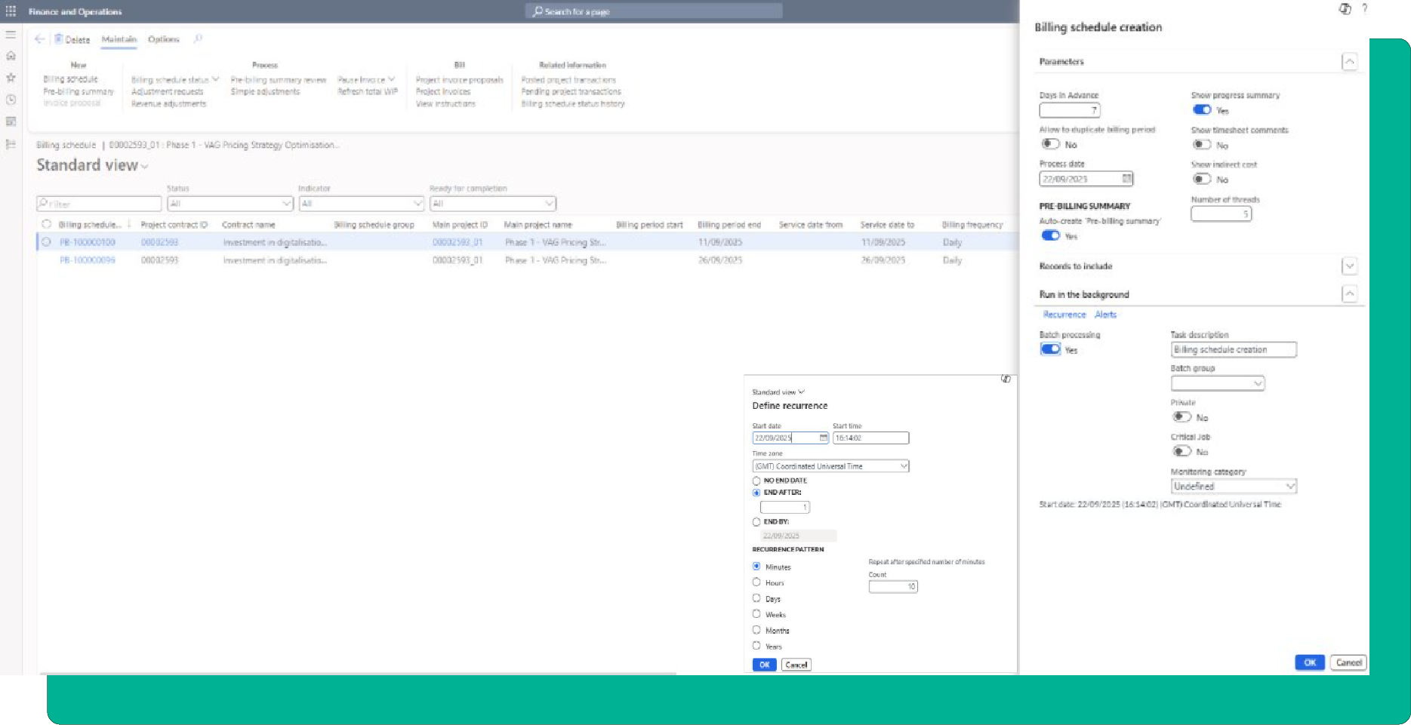Viewport: 1411px width, 725px height.
Task: Disable the Batch processing toggle
Action: click(1050, 349)
